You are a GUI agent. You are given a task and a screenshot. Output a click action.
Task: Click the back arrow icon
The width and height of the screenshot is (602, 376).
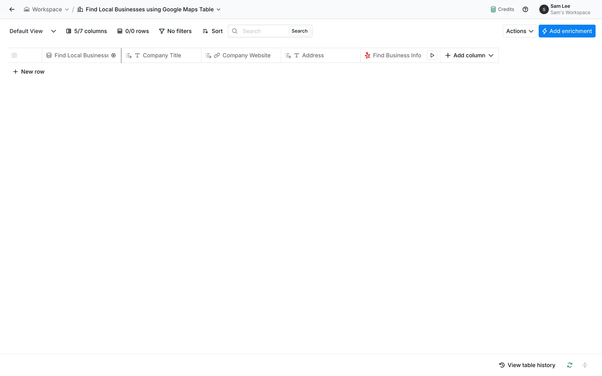coord(12,9)
